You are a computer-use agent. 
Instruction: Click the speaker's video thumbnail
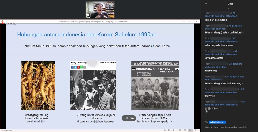(100, 10)
